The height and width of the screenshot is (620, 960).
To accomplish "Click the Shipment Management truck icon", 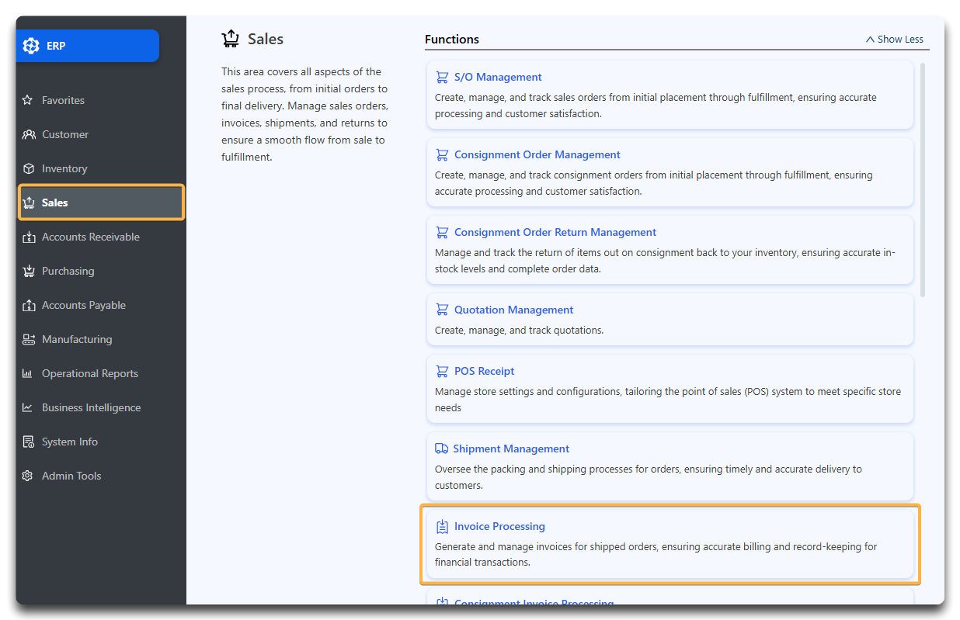I will point(441,449).
